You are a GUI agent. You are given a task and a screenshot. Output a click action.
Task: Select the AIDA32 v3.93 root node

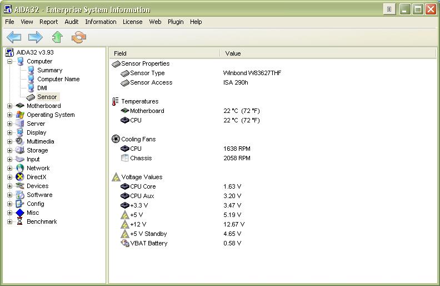pyautogui.click(x=35, y=52)
